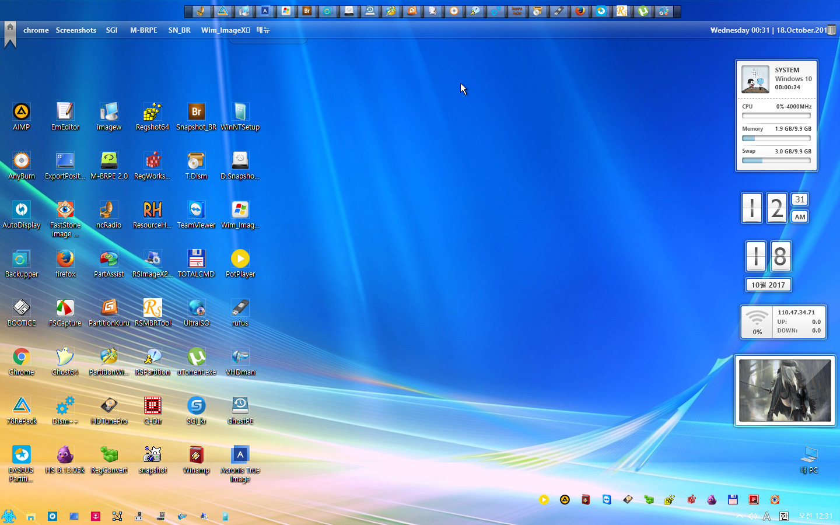Launch the firefox desktop shortcut
This screenshot has height=525, width=840.
(65, 263)
